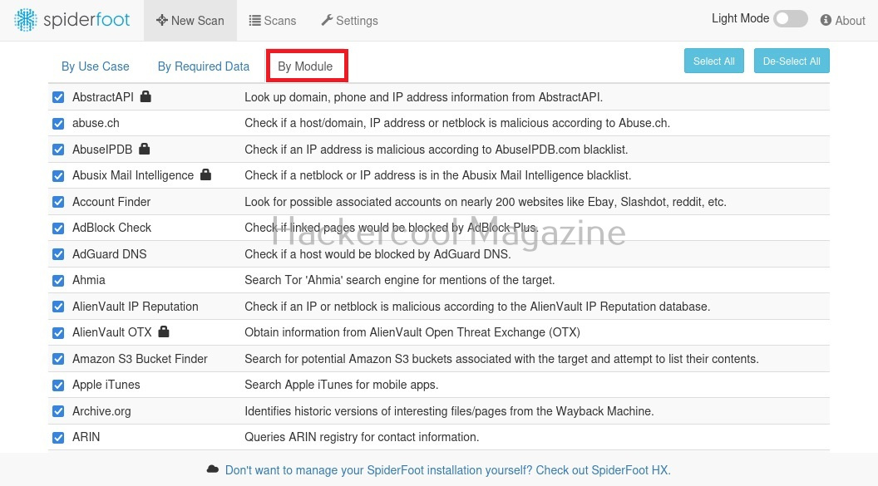Uncheck the abuse.ch module checkbox
The height and width of the screenshot is (486, 878).
point(58,124)
